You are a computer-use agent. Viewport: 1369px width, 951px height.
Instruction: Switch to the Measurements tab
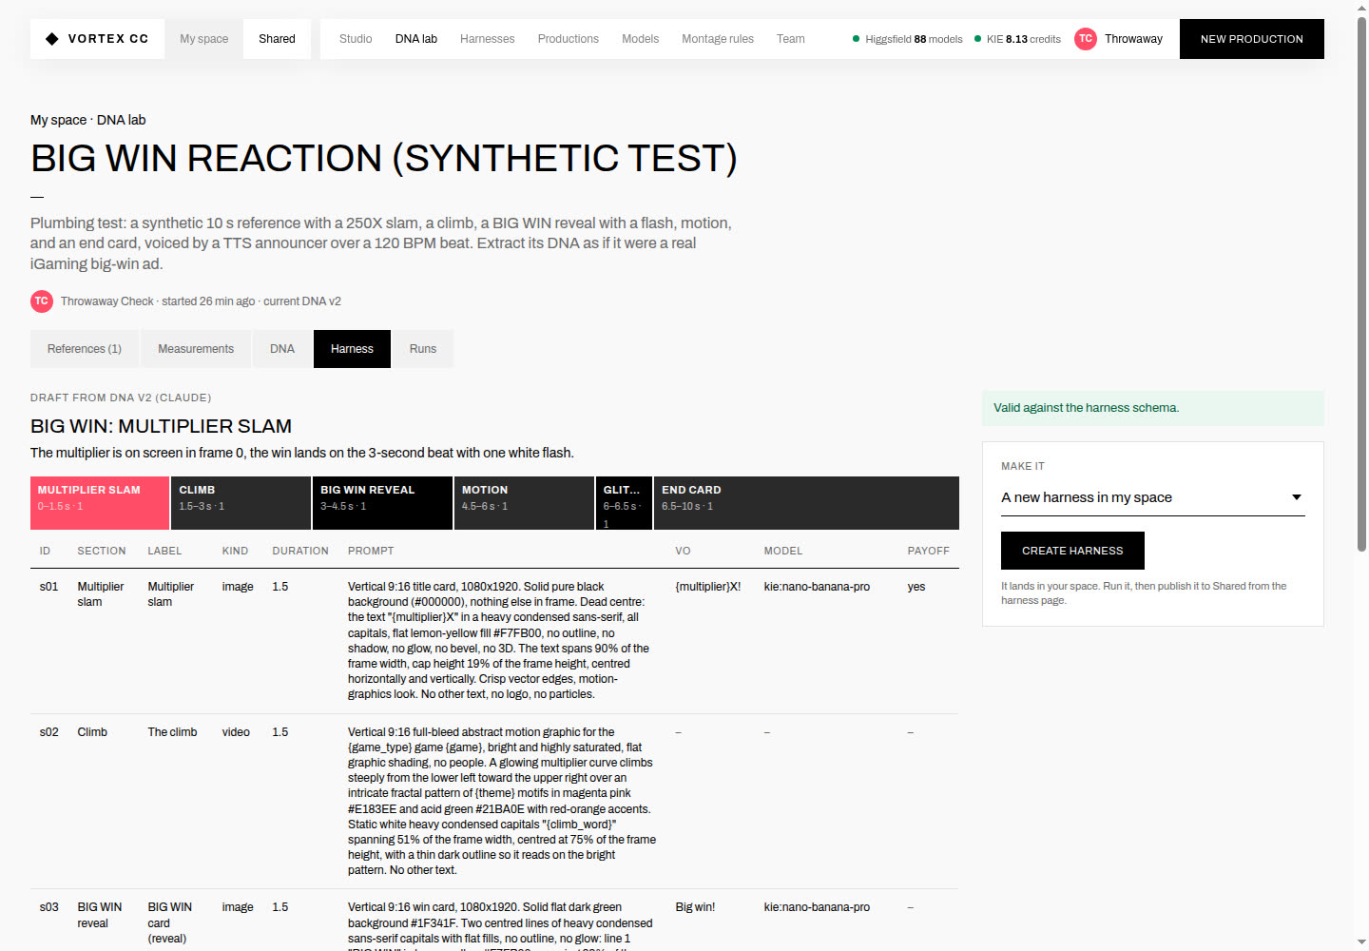pyautogui.click(x=196, y=349)
